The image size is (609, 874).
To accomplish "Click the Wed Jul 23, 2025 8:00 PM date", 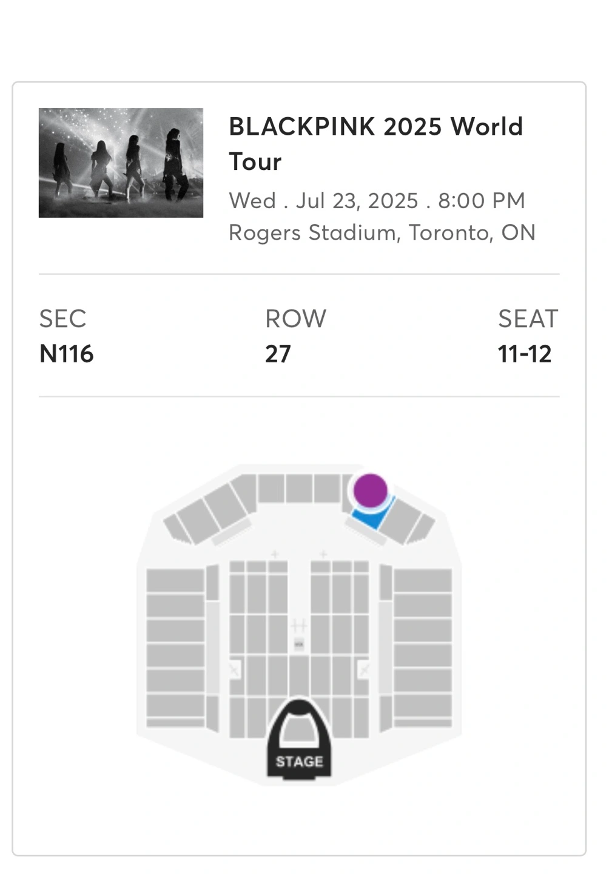I will click(377, 200).
